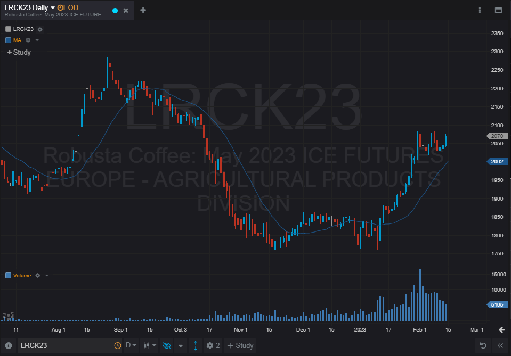The image size is (511, 356).
Task: Toggle the LRCK23 series color box
Action: tap(9, 29)
